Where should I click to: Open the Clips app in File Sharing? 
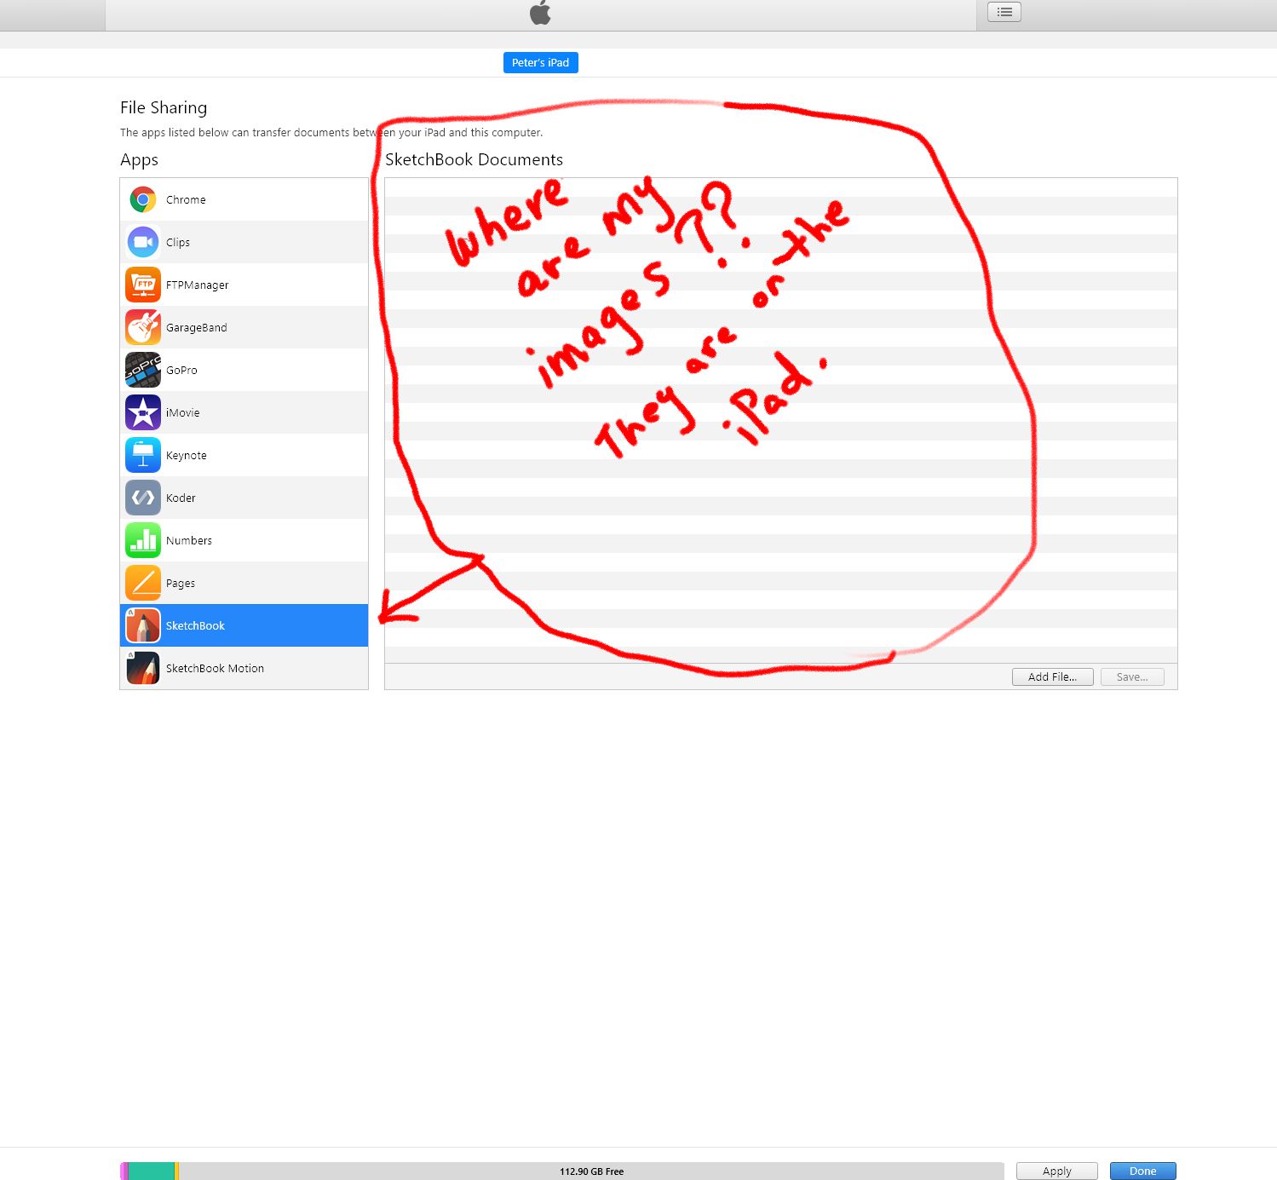(142, 242)
